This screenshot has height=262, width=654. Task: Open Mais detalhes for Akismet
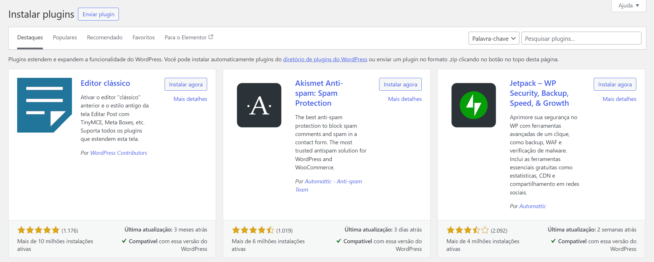point(405,99)
